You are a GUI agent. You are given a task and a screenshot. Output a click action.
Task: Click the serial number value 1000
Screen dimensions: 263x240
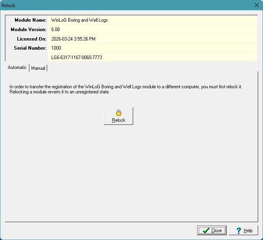(x=56, y=48)
